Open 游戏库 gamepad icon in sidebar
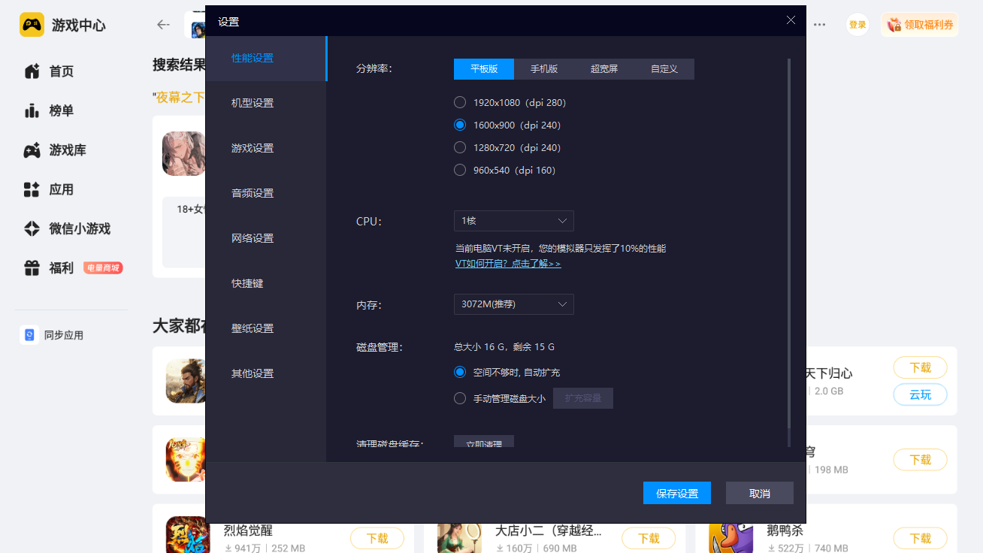 pyautogui.click(x=32, y=150)
